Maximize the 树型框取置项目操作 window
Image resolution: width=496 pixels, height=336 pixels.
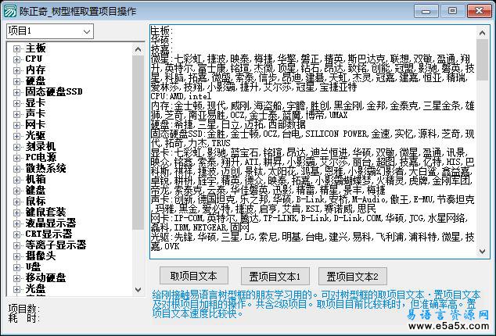click(x=453, y=12)
